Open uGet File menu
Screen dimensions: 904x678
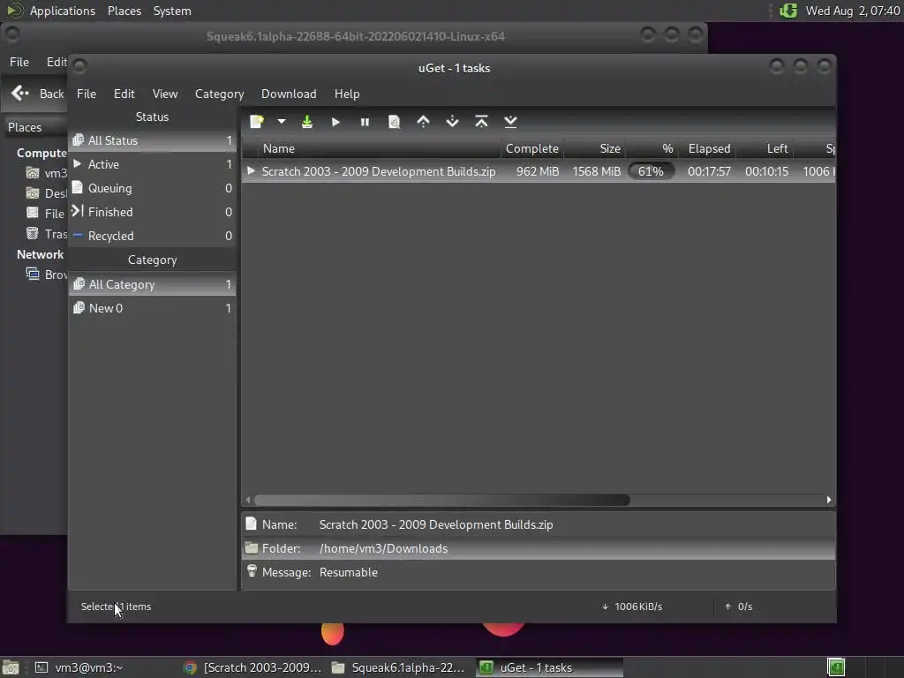click(87, 94)
